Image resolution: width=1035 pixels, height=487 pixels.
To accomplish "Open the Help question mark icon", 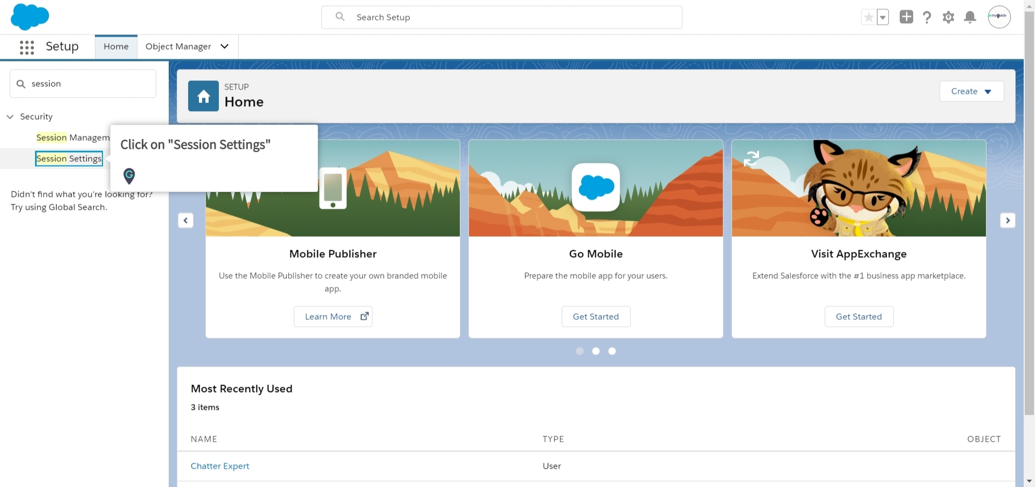I will pyautogui.click(x=927, y=17).
